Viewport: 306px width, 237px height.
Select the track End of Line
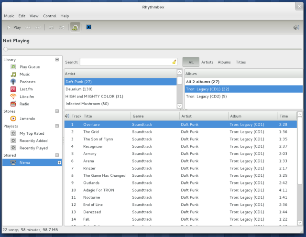[181, 205]
